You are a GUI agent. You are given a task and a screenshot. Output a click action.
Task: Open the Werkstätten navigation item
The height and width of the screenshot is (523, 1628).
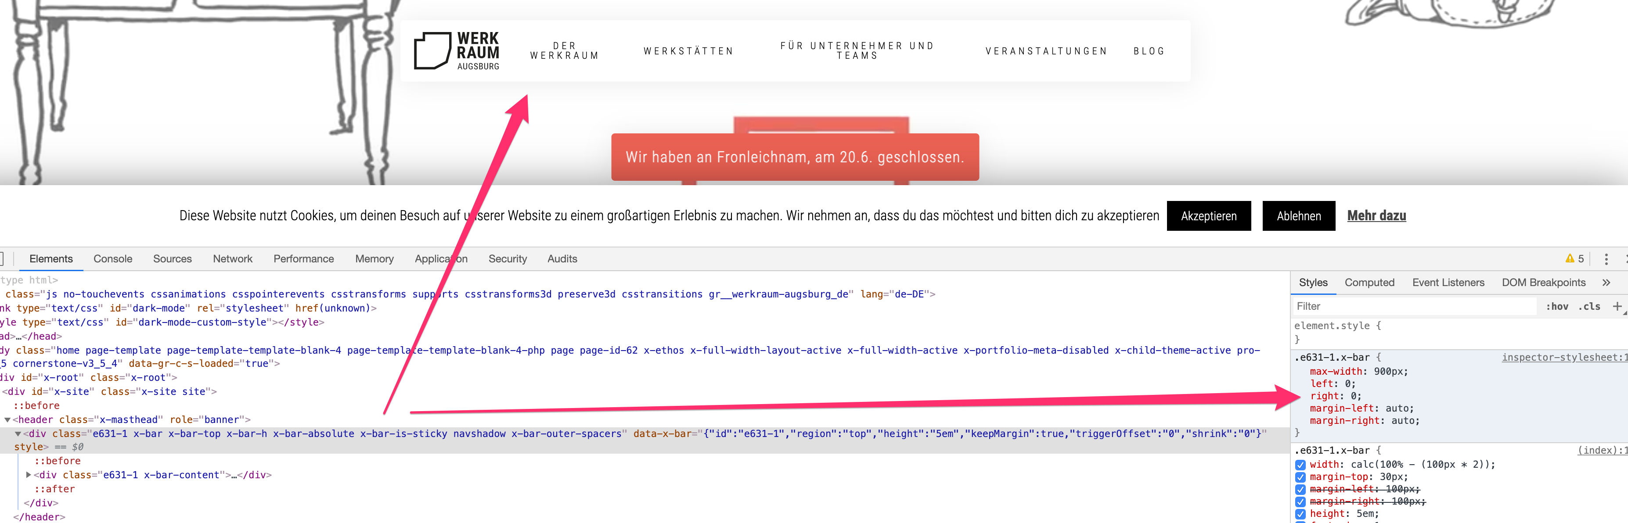tap(688, 51)
